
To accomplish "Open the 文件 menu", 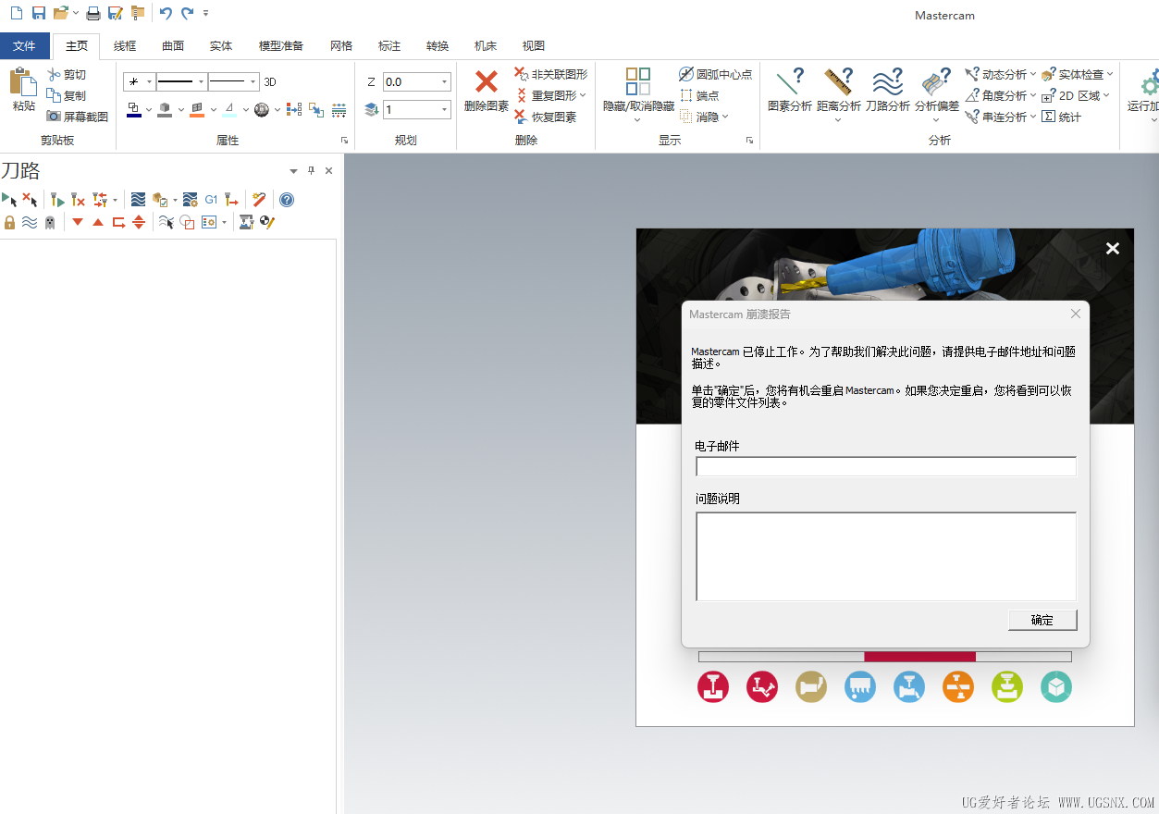I will (24, 45).
